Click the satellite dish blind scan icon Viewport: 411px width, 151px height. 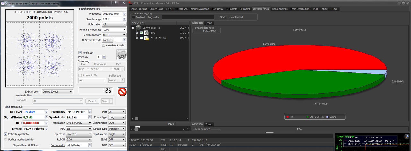click(x=121, y=55)
